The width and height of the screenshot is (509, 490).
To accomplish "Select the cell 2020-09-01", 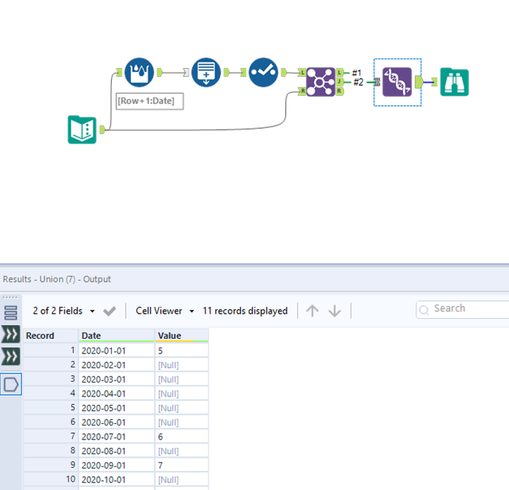I will coord(117,465).
